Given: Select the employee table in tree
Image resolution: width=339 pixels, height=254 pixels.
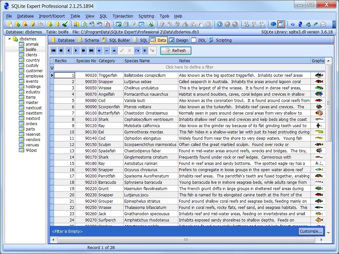Looking at the screenshot, I should (34, 76).
